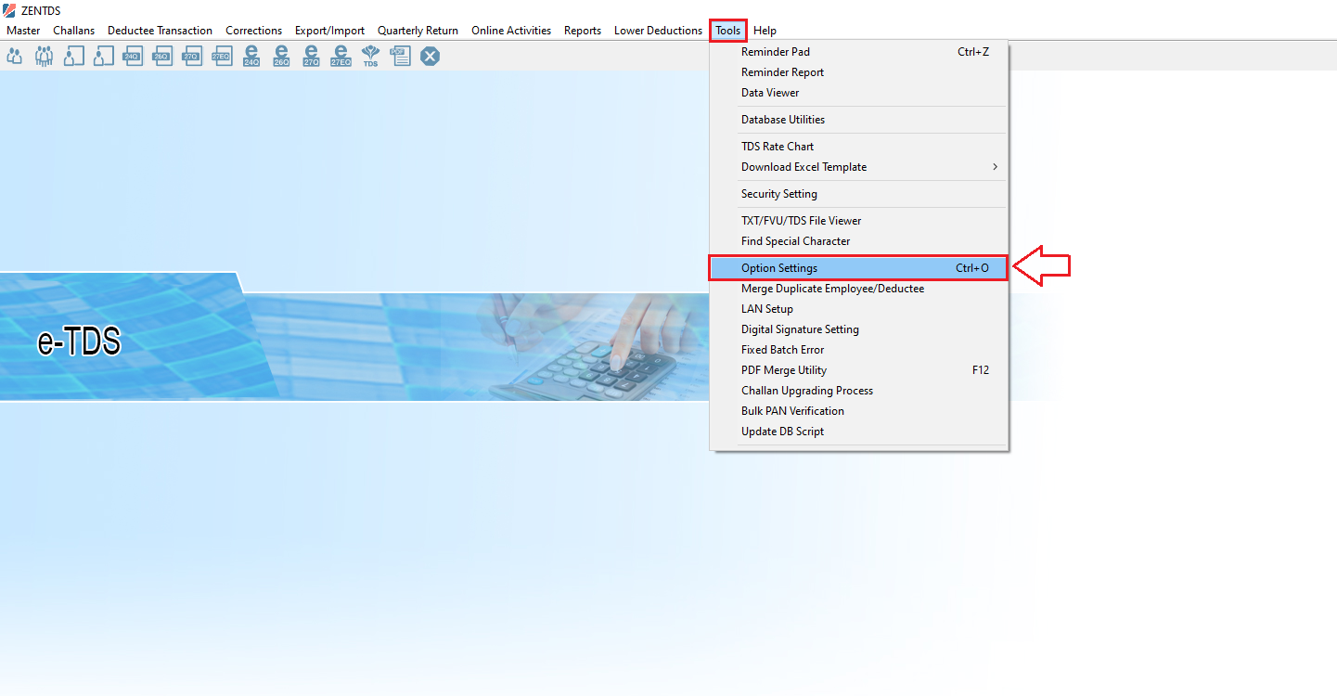This screenshot has height=696, width=1337.
Task: Click the PDF document toolbar icon
Action: point(400,57)
